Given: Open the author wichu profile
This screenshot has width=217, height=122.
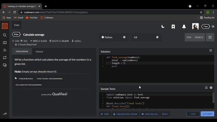Looking at the screenshot, I should click(x=76, y=41).
